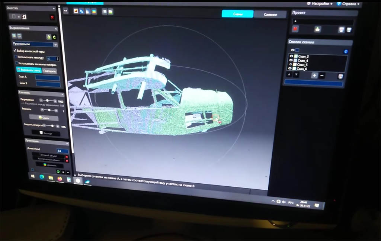This screenshot has height=241, width=381.
Task: Click the third gradient shading icon in viewport toolbar
Action: pyautogui.click(x=88, y=12)
